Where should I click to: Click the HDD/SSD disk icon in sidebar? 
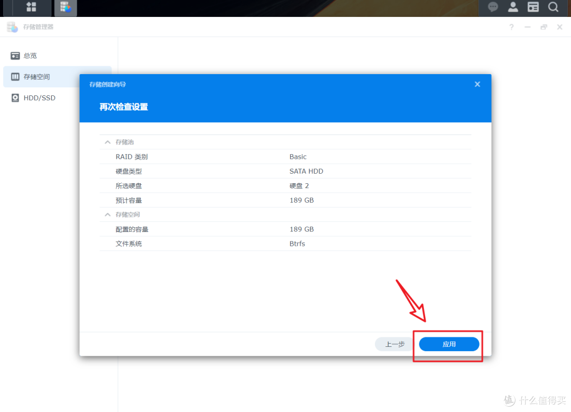15,97
